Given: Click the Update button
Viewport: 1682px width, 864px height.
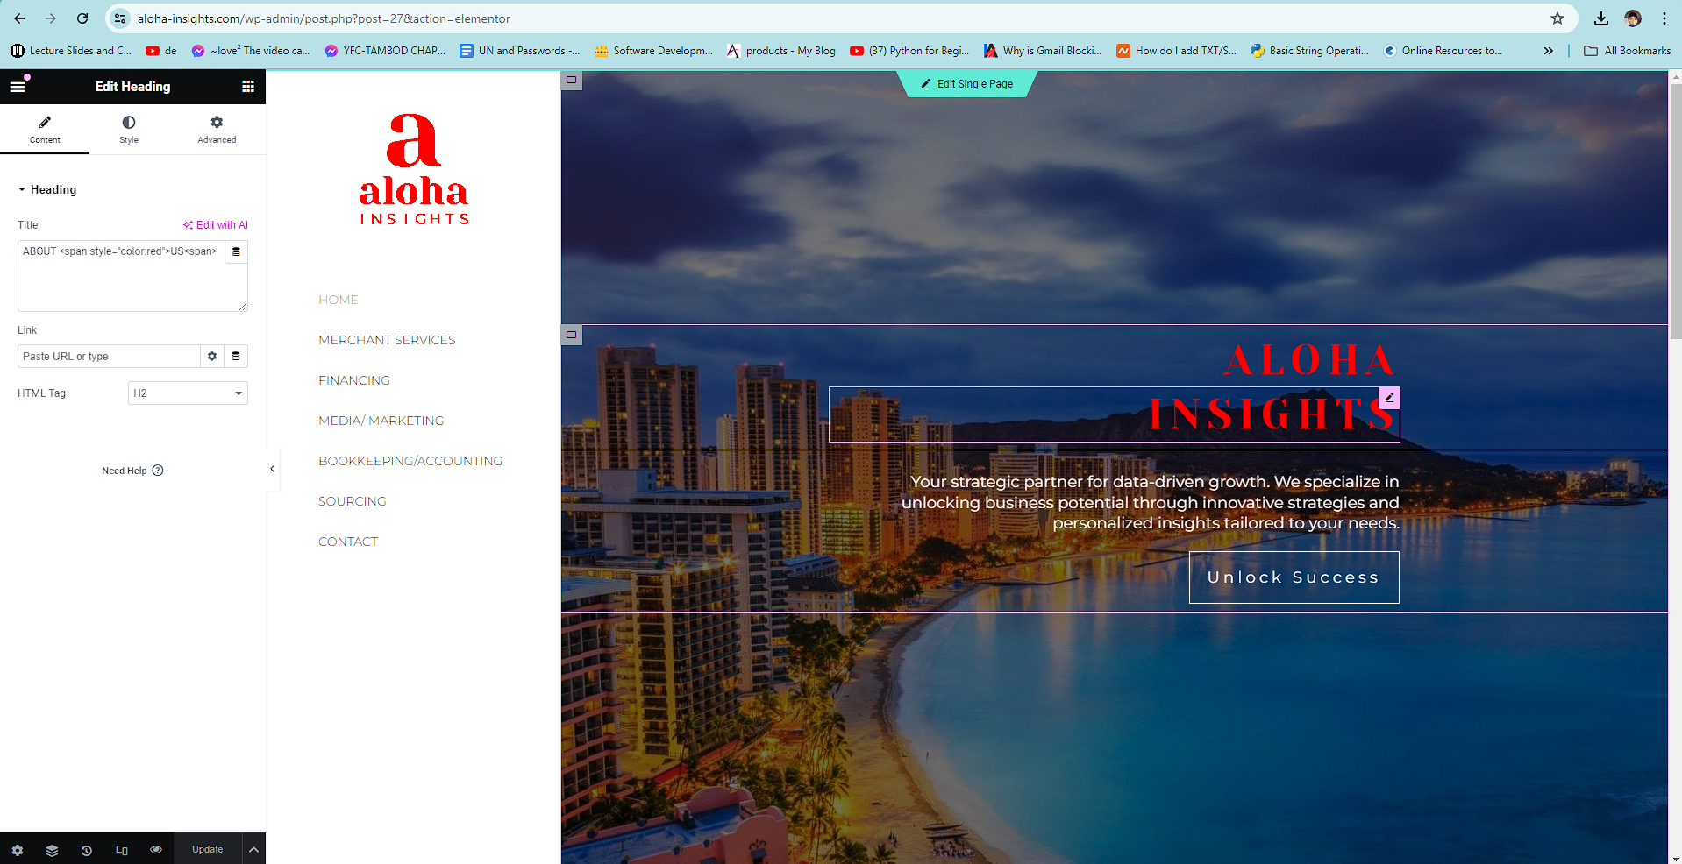Looking at the screenshot, I should 208,849.
